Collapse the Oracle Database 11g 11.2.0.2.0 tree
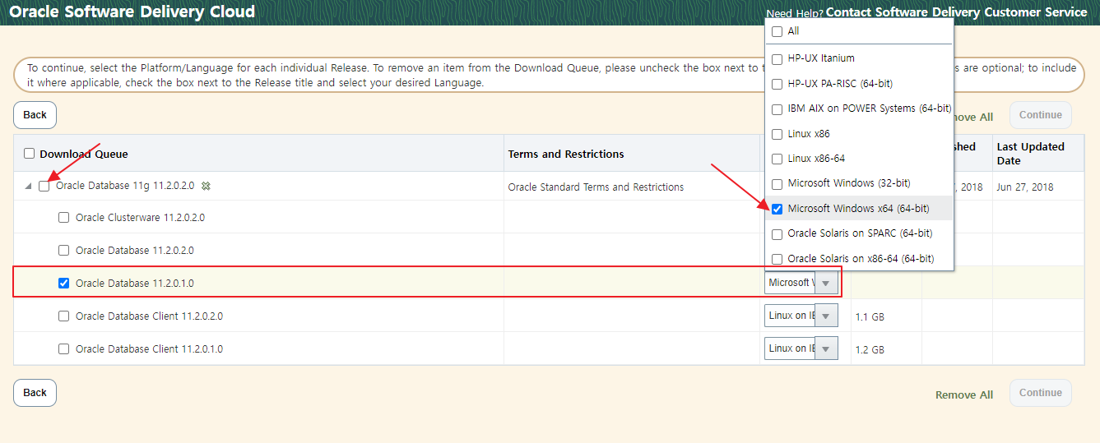1100x443 pixels. (28, 187)
